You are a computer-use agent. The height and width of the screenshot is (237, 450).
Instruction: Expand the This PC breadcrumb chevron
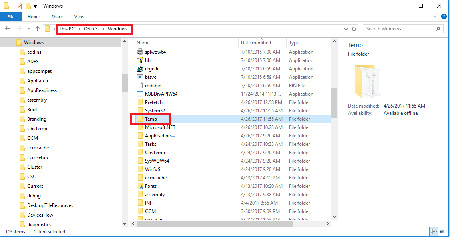79,29
